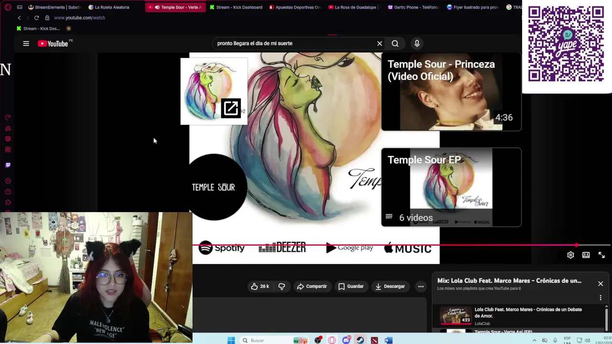Dislike the video
The width and height of the screenshot is (612, 344).
tap(282, 286)
